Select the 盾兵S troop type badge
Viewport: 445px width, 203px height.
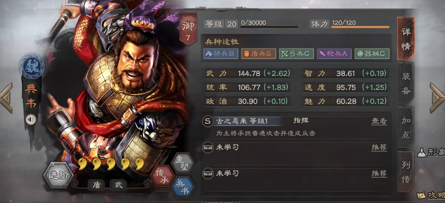pyautogui.click(x=259, y=54)
